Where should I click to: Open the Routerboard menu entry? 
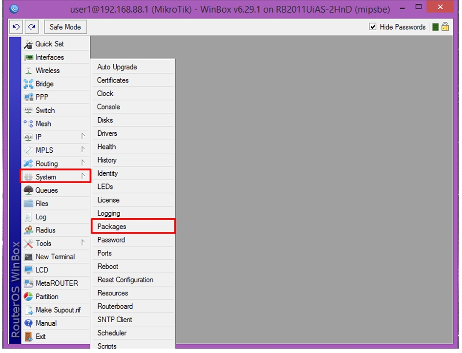pyautogui.click(x=133, y=307)
